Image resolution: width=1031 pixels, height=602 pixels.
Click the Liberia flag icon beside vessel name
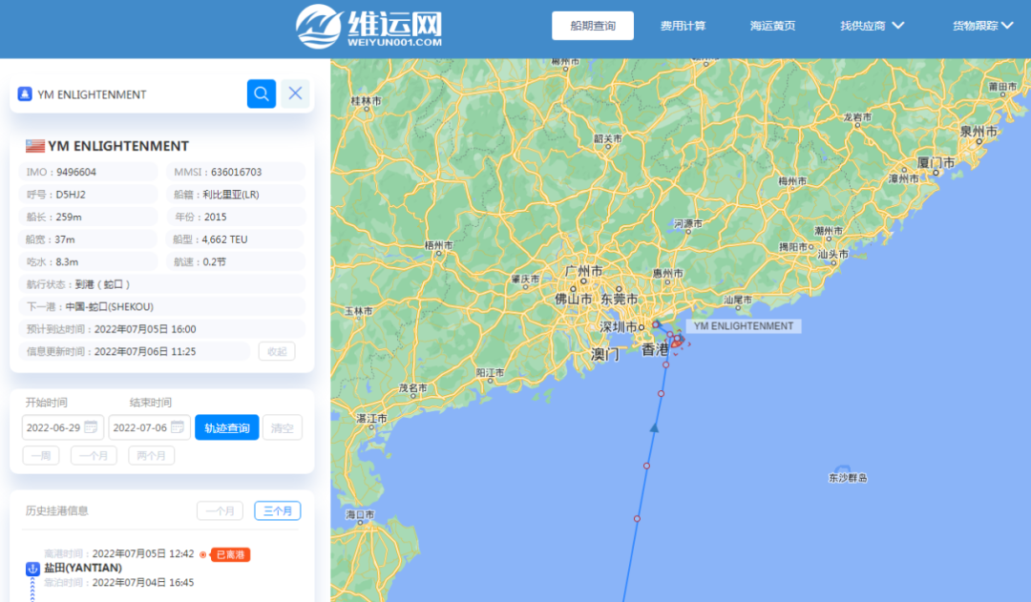34,146
